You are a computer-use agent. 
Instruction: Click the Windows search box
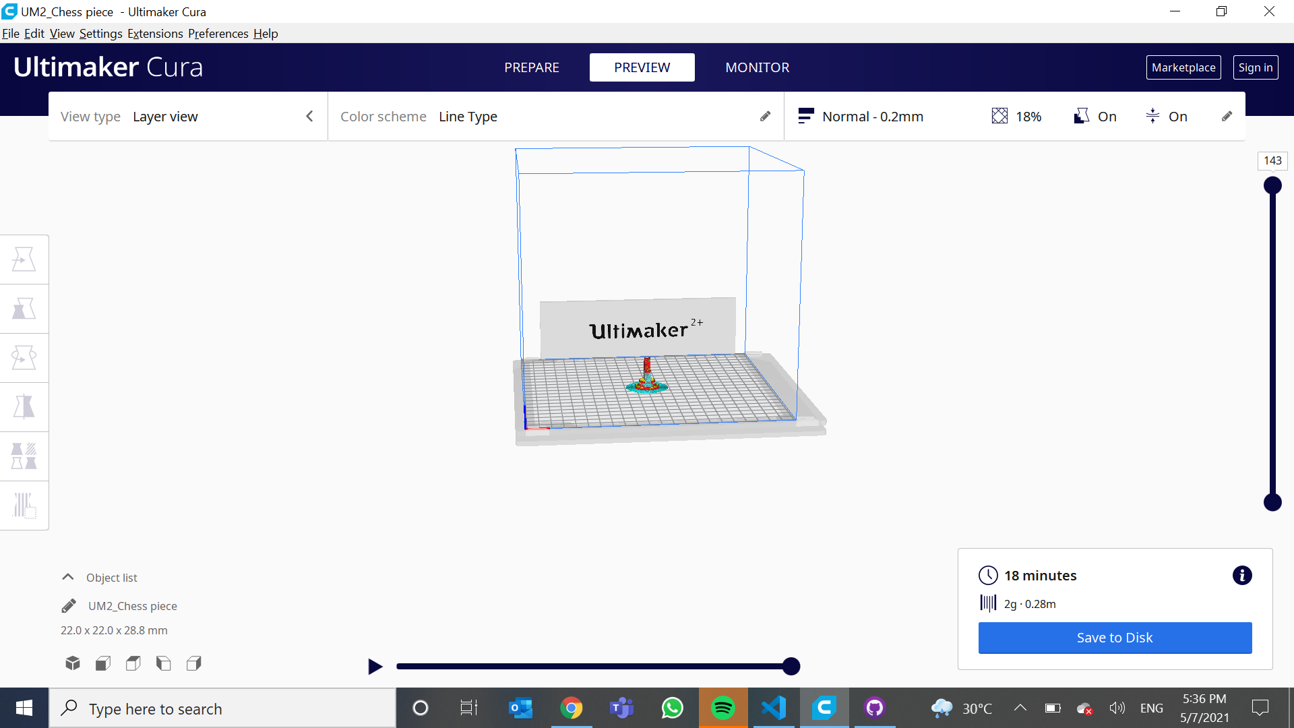click(222, 708)
